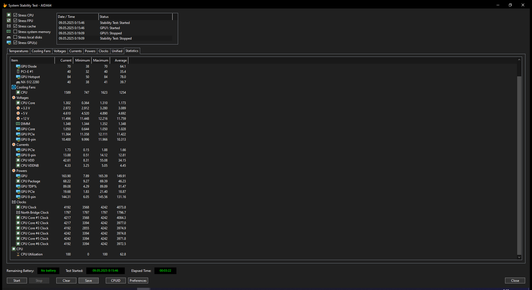
Task: Open the Clocks tab
Action: (104, 51)
